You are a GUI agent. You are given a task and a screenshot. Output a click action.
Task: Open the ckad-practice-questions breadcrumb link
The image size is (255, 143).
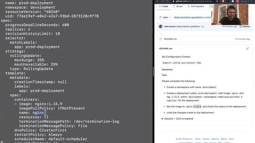tap(188, 17)
